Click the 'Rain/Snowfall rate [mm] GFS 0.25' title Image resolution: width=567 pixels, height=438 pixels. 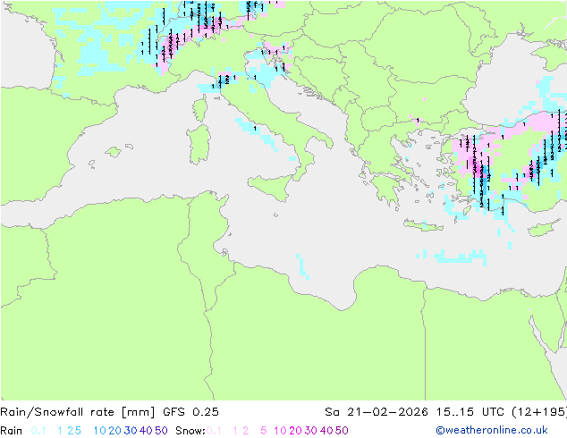pyautogui.click(x=109, y=412)
